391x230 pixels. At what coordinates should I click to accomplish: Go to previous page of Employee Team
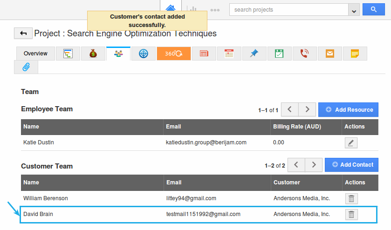(289, 110)
